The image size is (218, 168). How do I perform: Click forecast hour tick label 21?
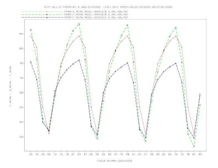click(73, 154)
